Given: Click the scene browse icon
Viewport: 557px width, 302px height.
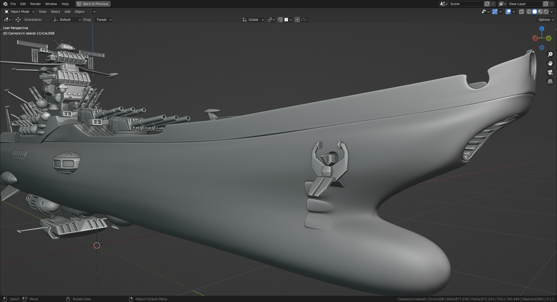Looking at the screenshot, I should click(444, 4).
